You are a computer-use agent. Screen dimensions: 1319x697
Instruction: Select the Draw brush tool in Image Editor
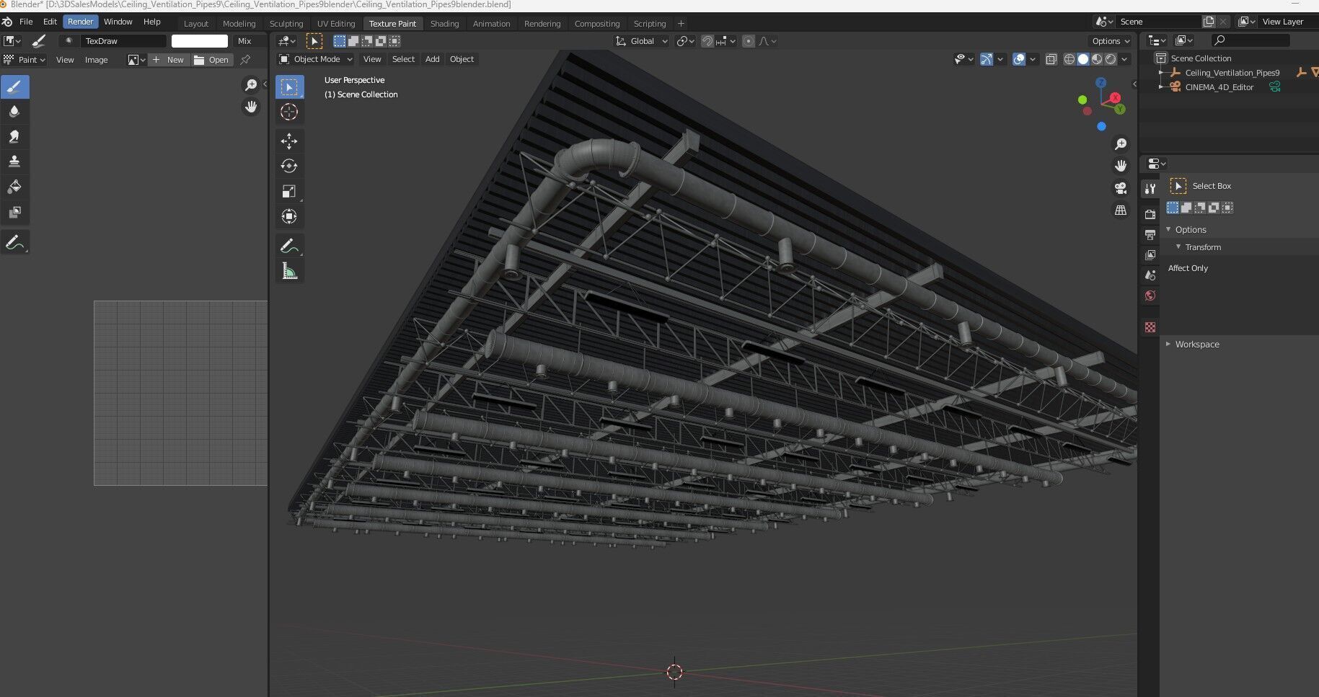tap(14, 86)
